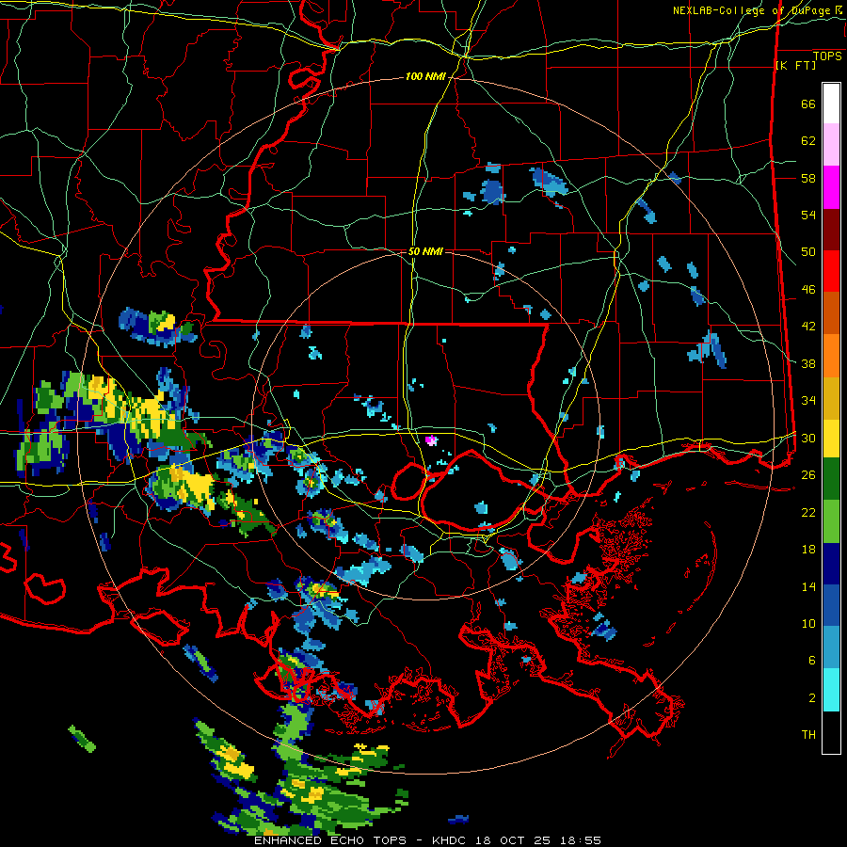
Task: Click the ENHANCED ECHO TOPS product title
Action: [330, 840]
